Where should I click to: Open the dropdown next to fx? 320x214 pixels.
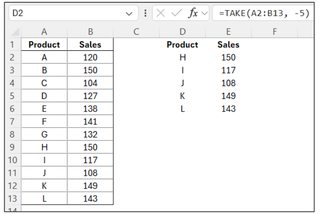[205, 13]
